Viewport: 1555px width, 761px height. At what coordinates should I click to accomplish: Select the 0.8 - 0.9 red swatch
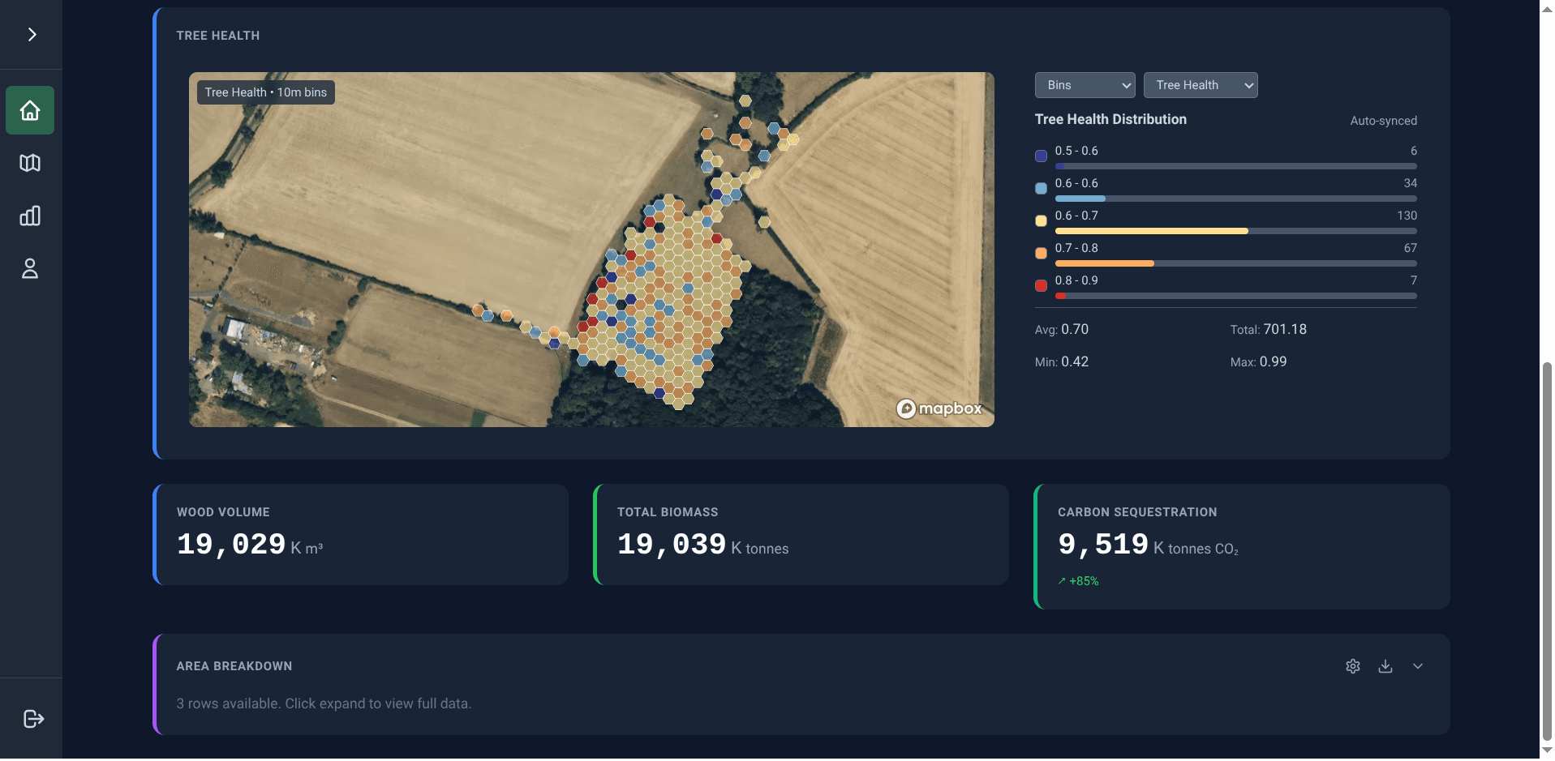1041,286
